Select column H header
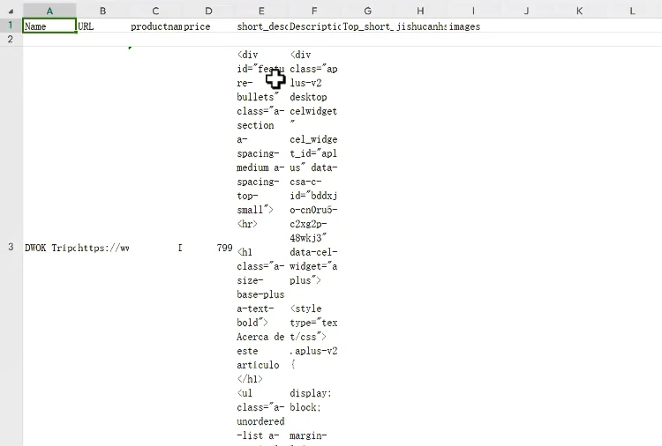This screenshot has height=446, width=662. [x=420, y=11]
